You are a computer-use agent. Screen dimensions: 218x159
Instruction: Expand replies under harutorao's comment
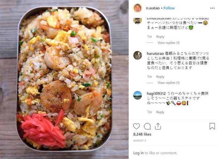pyautogui.click(x=168, y=83)
